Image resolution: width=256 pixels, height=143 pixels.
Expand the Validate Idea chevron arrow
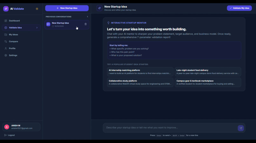37,27
